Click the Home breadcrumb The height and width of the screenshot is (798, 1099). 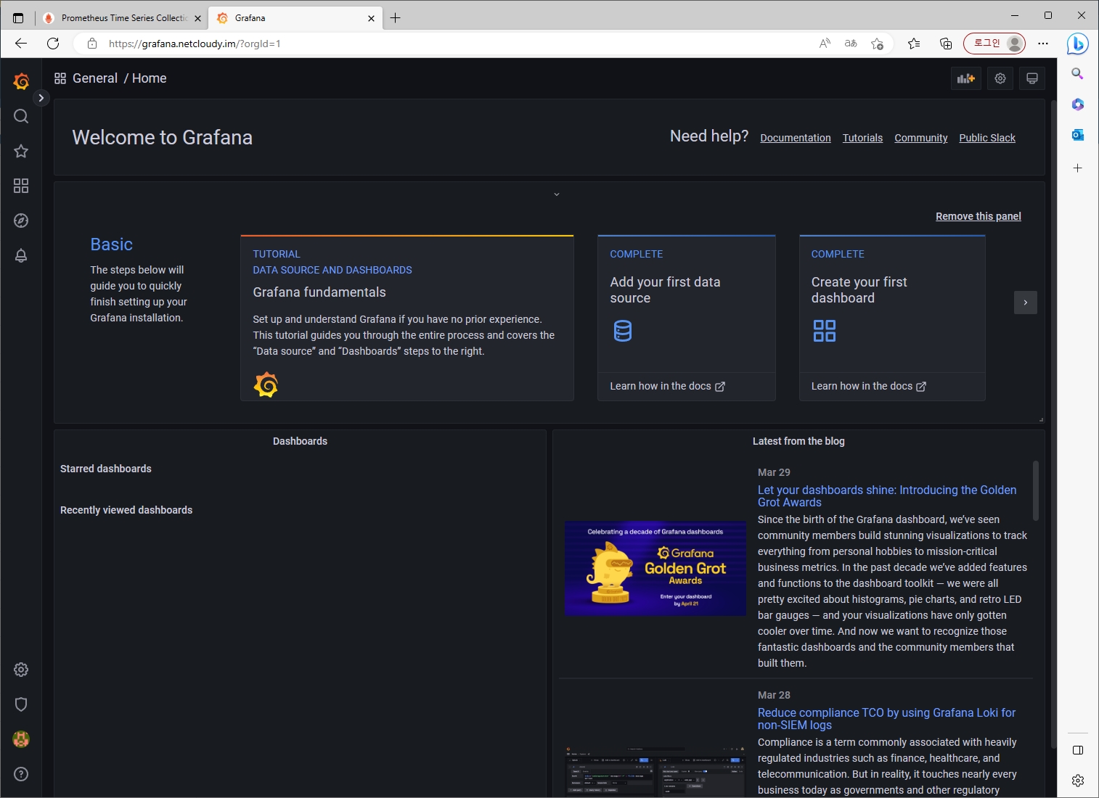point(150,78)
